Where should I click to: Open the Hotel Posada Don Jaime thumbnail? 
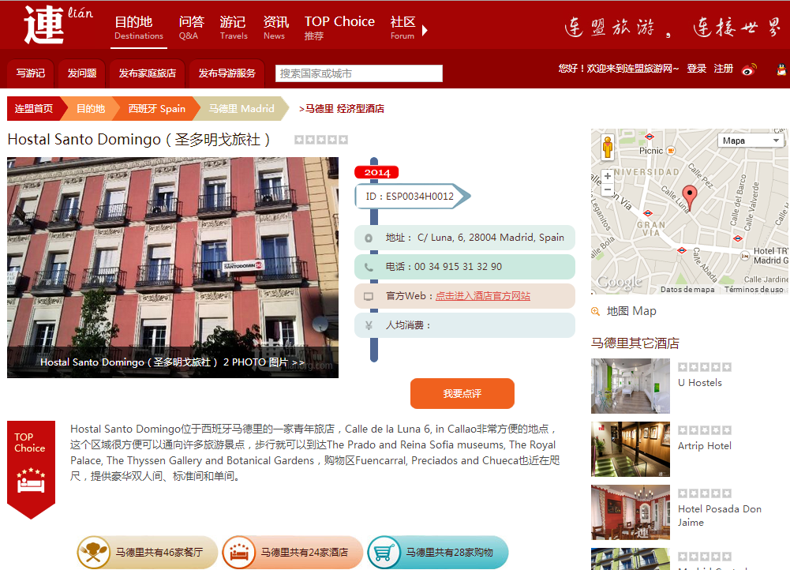click(631, 512)
